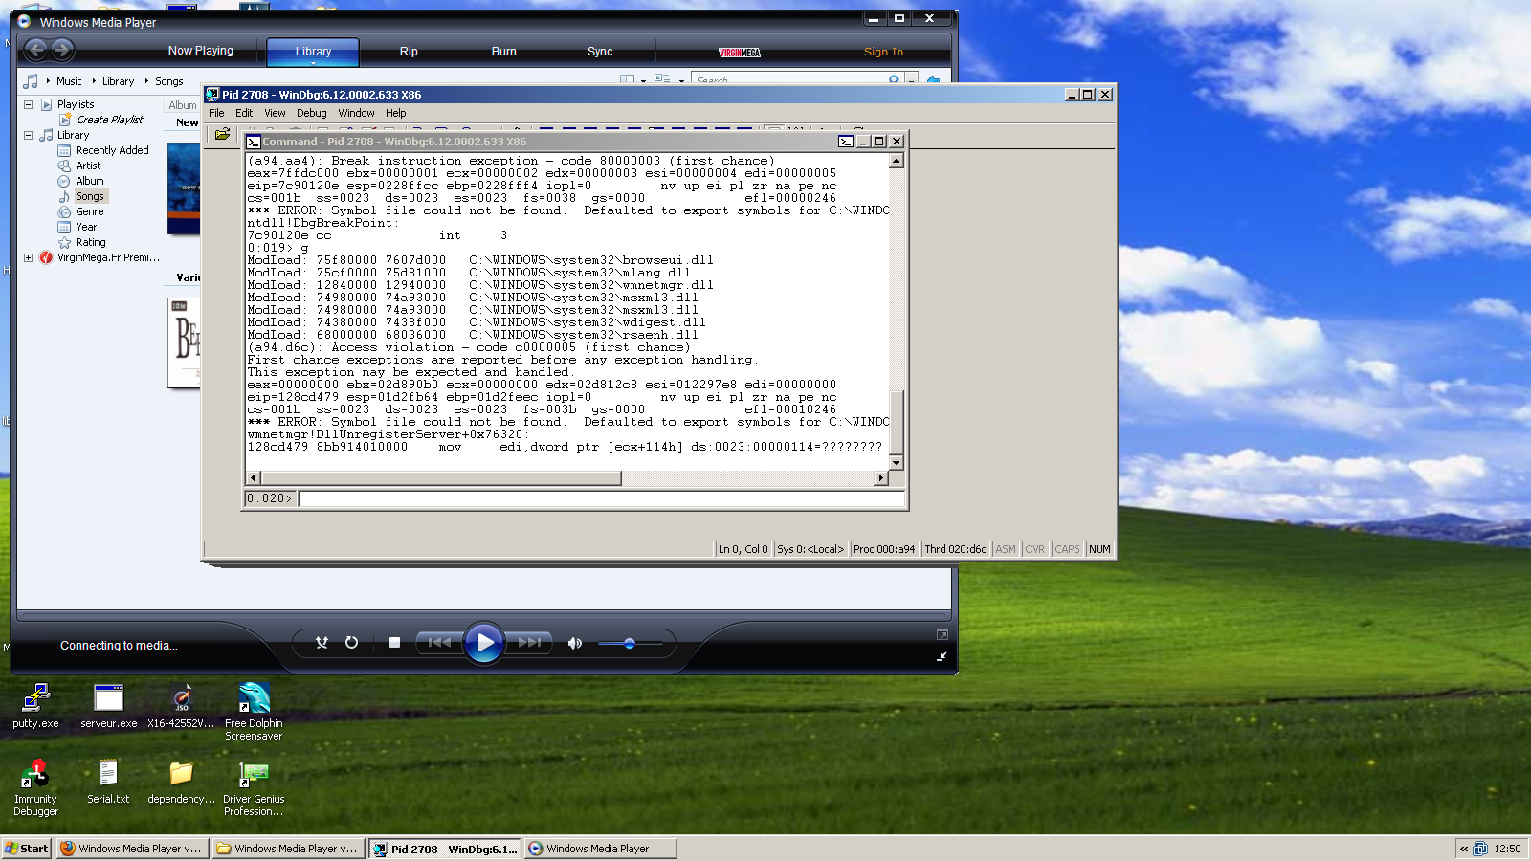
Task: Click Create Playlist in the sidebar
Action: pyautogui.click(x=109, y=120)
